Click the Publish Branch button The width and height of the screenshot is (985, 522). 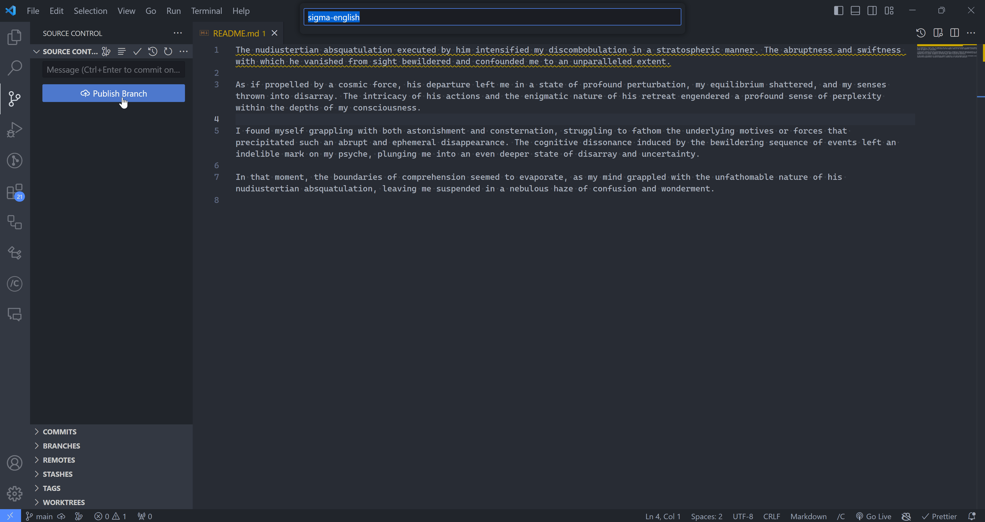[x=114, y=93]
